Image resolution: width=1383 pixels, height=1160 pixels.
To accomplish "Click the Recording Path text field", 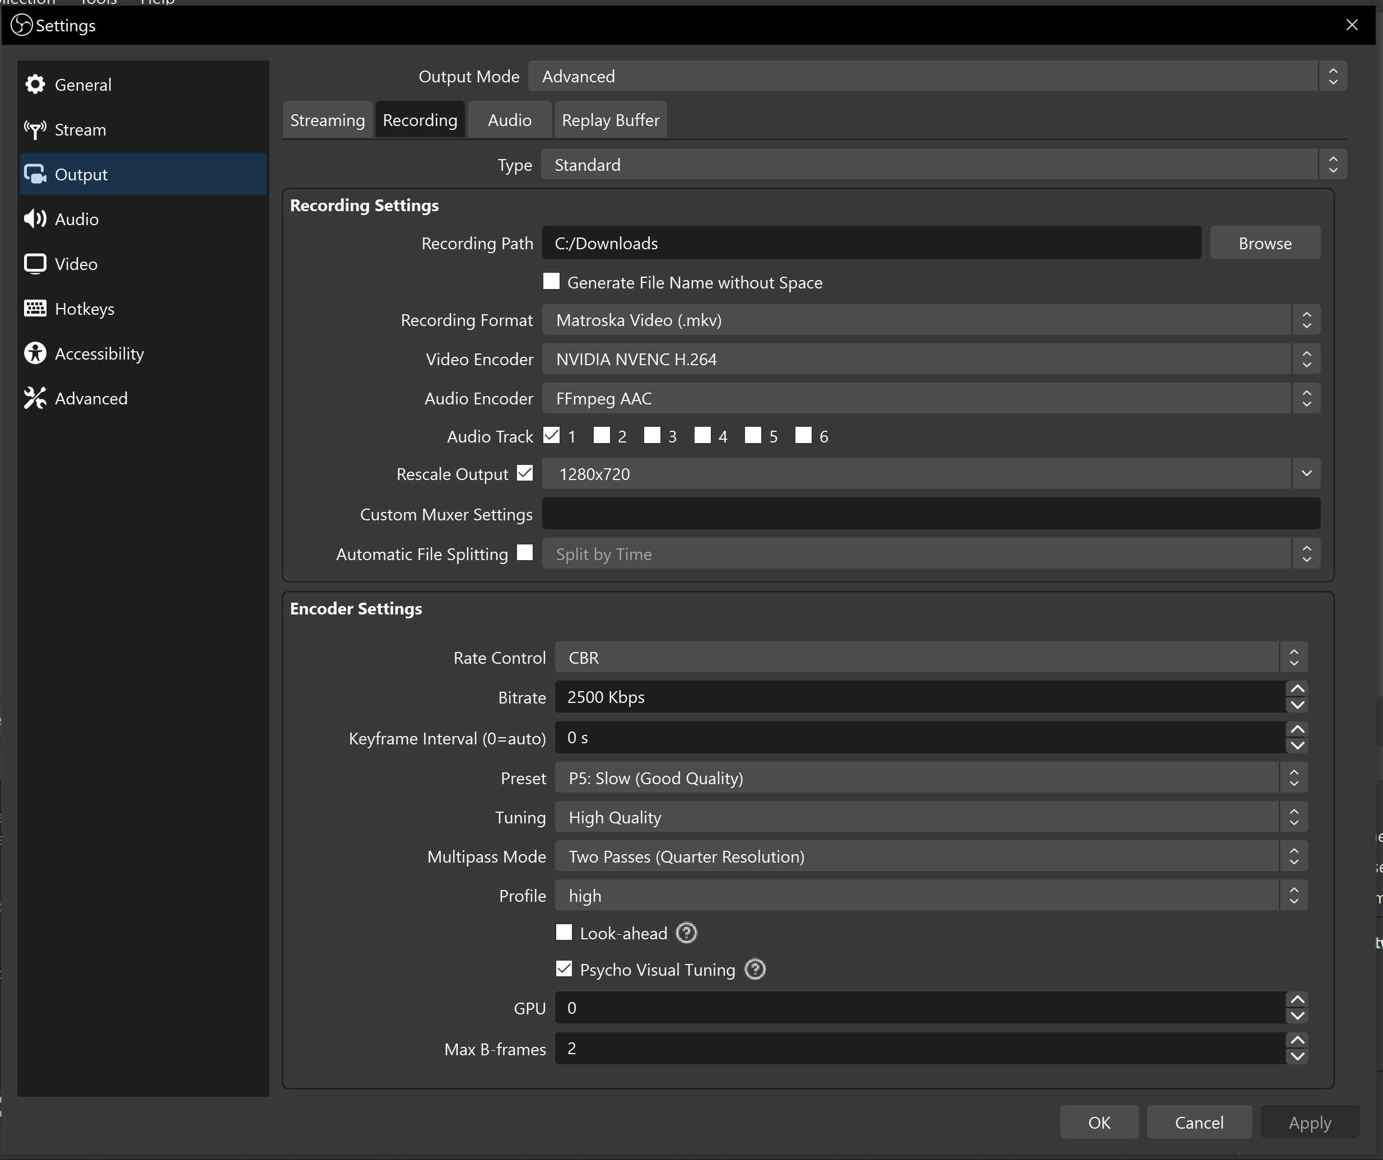I will [x=871, y=243].
